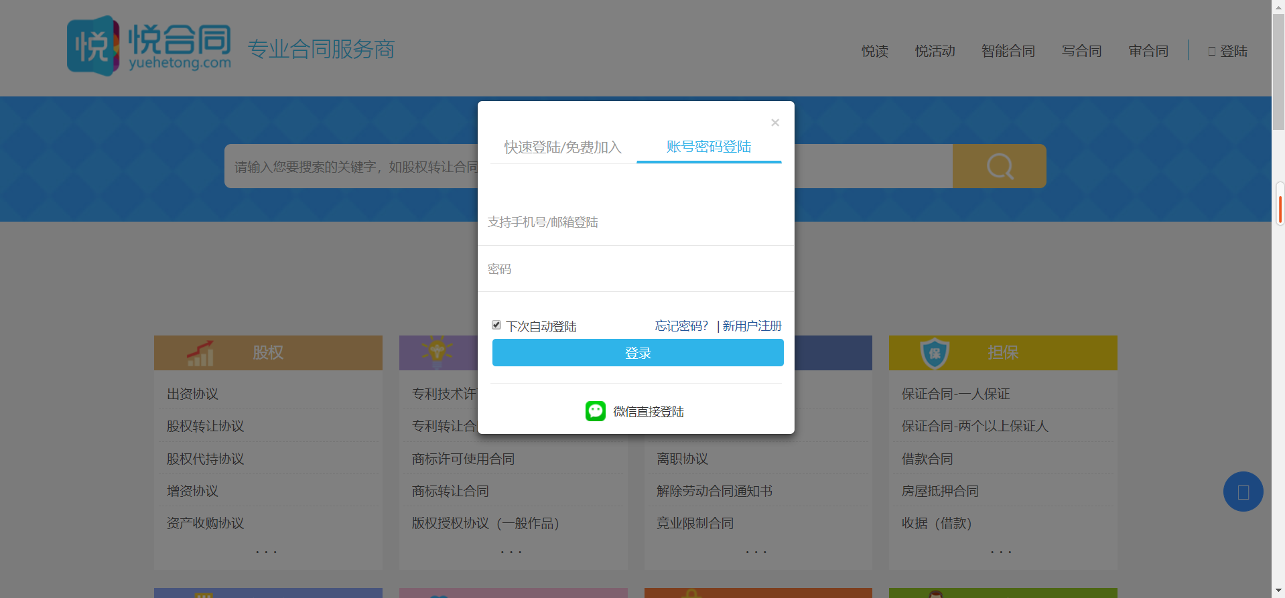
Task: Expand more under 版权授权协议 list
Action: 511,552
